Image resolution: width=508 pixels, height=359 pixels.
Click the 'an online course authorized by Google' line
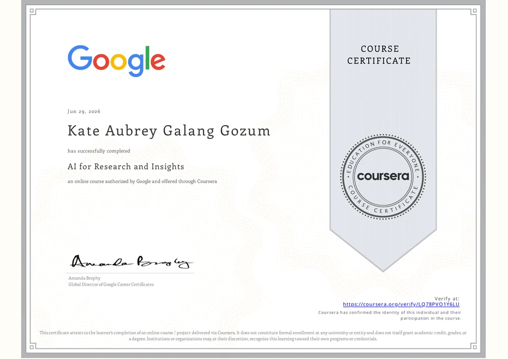142,181
